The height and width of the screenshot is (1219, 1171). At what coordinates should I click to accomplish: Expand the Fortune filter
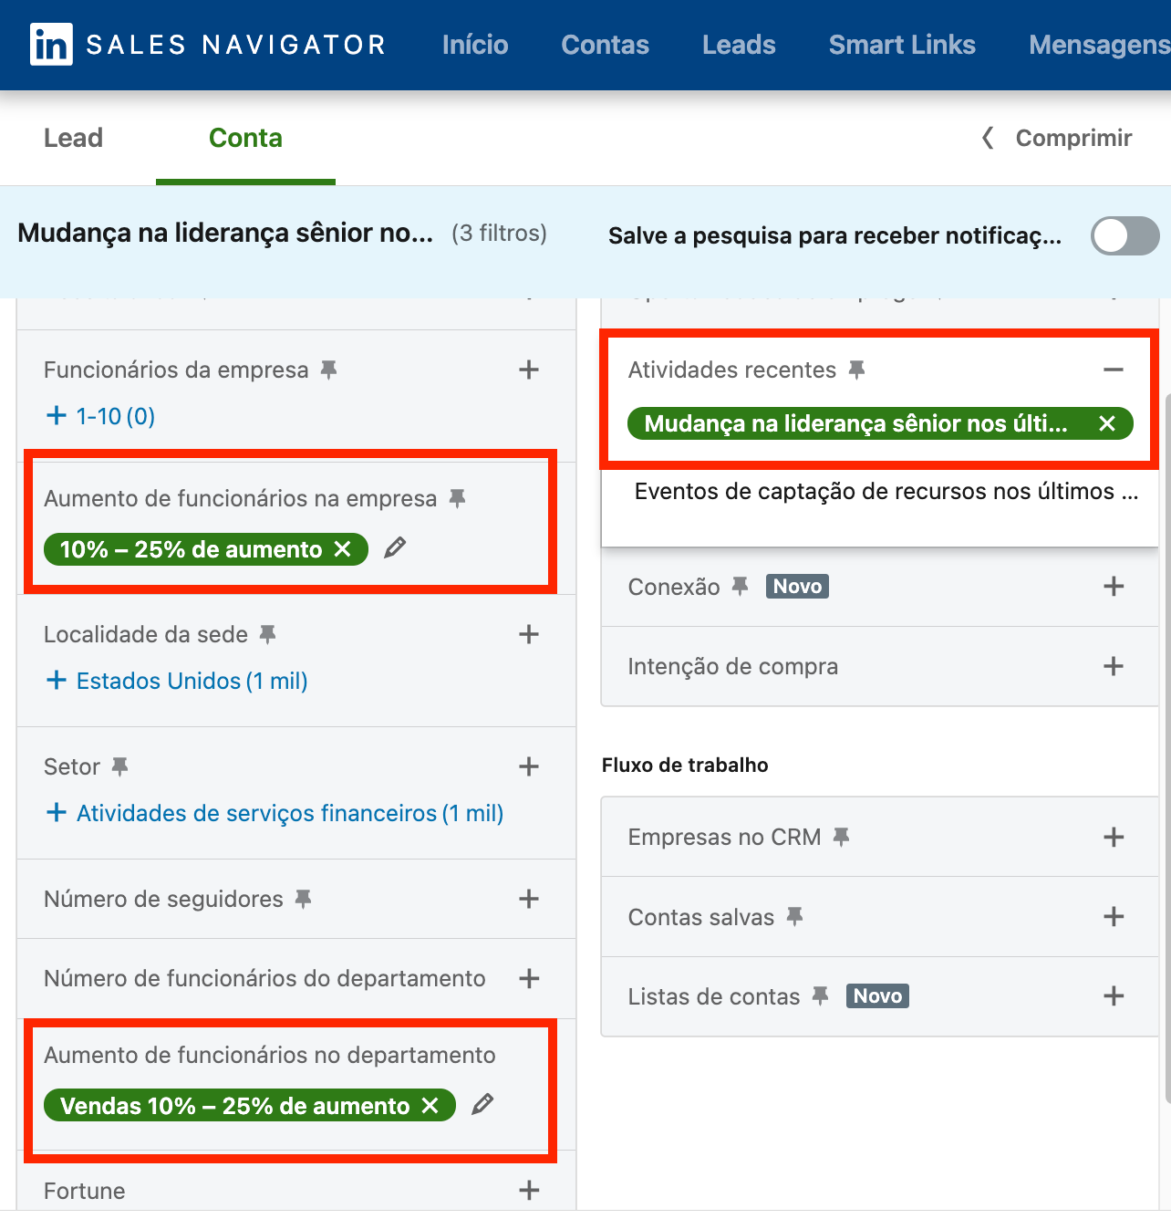click(529, 1190)
